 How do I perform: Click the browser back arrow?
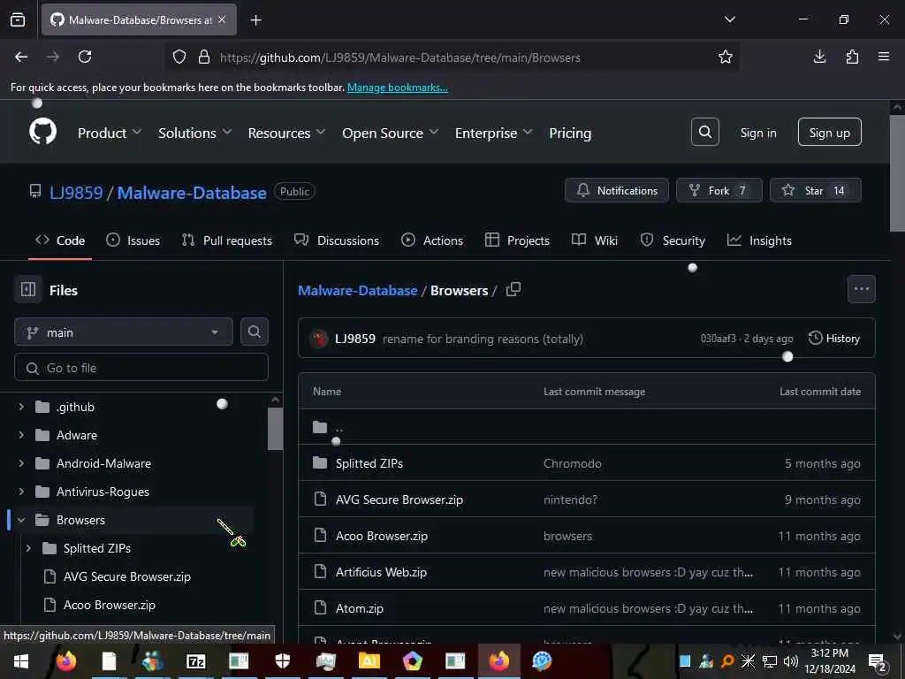pyautogui.click(x=21, y=57)
